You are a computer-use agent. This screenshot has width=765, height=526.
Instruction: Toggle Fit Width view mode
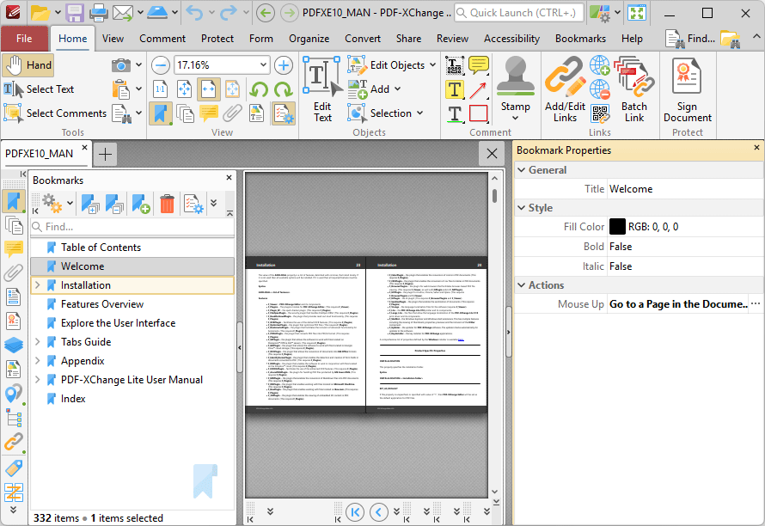click(208, 89)
